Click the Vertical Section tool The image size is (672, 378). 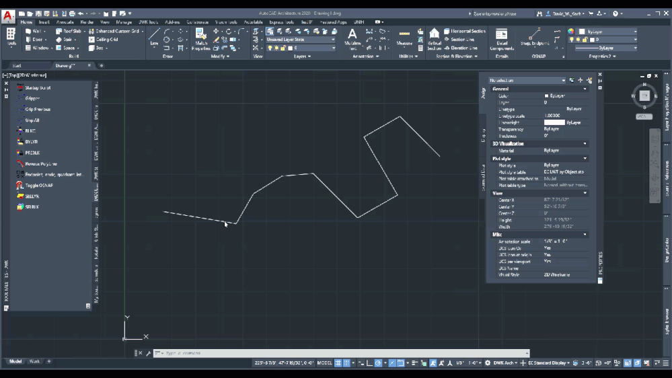pyautogui.click(x=434, y=39)
